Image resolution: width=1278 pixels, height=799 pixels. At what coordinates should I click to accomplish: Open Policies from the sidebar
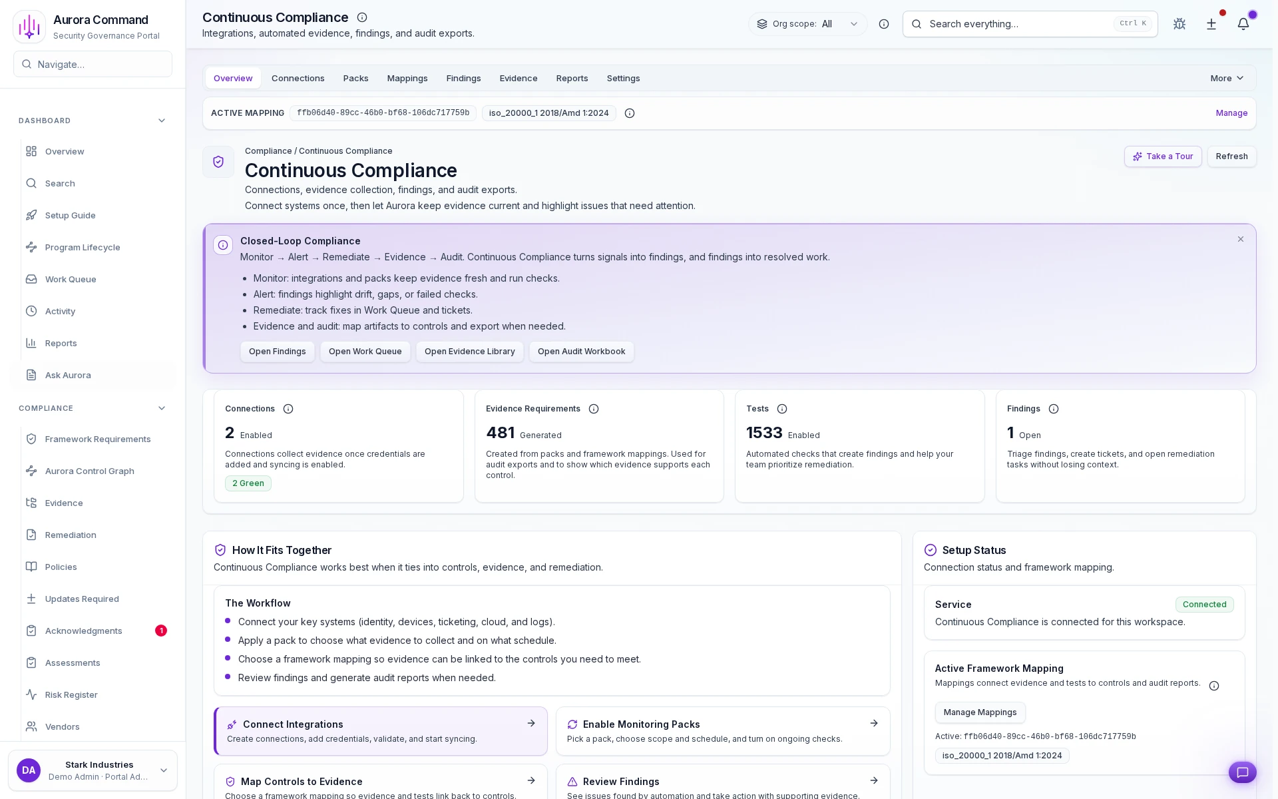coord(61,567)
